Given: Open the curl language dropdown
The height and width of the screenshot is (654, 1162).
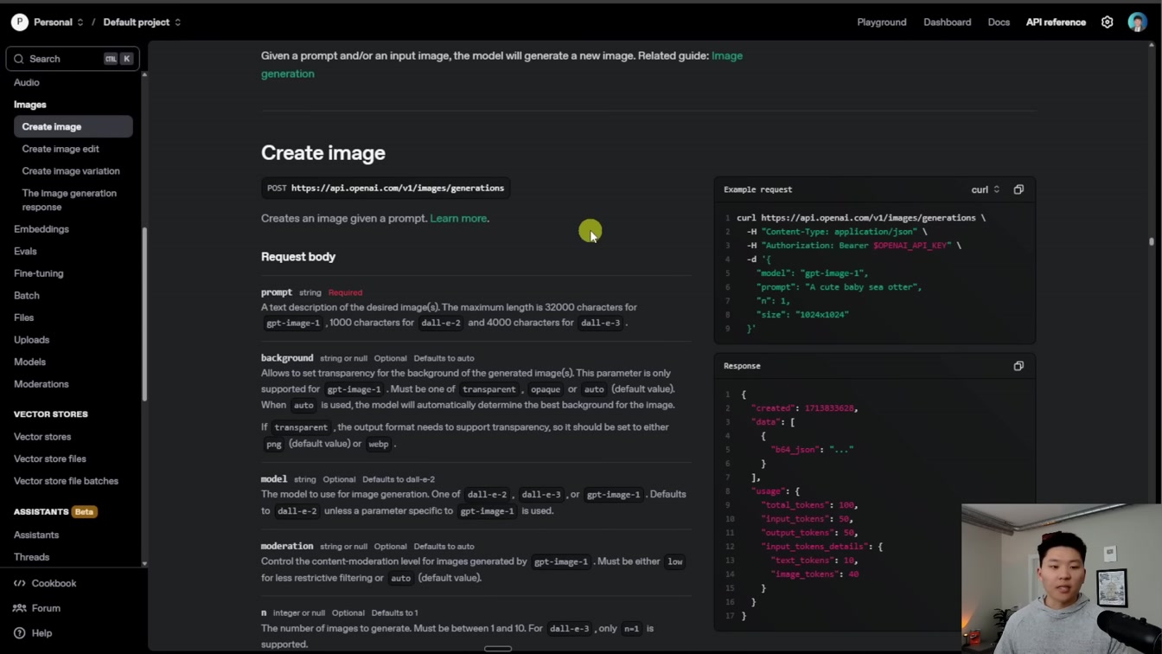Looking at the screenshot, I should click(x=985, y=189).
